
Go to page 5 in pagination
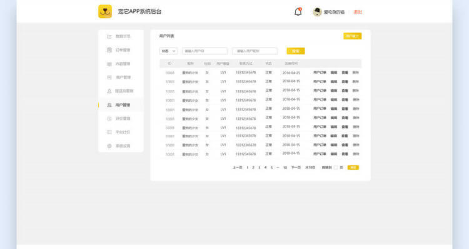click(271, 167)
